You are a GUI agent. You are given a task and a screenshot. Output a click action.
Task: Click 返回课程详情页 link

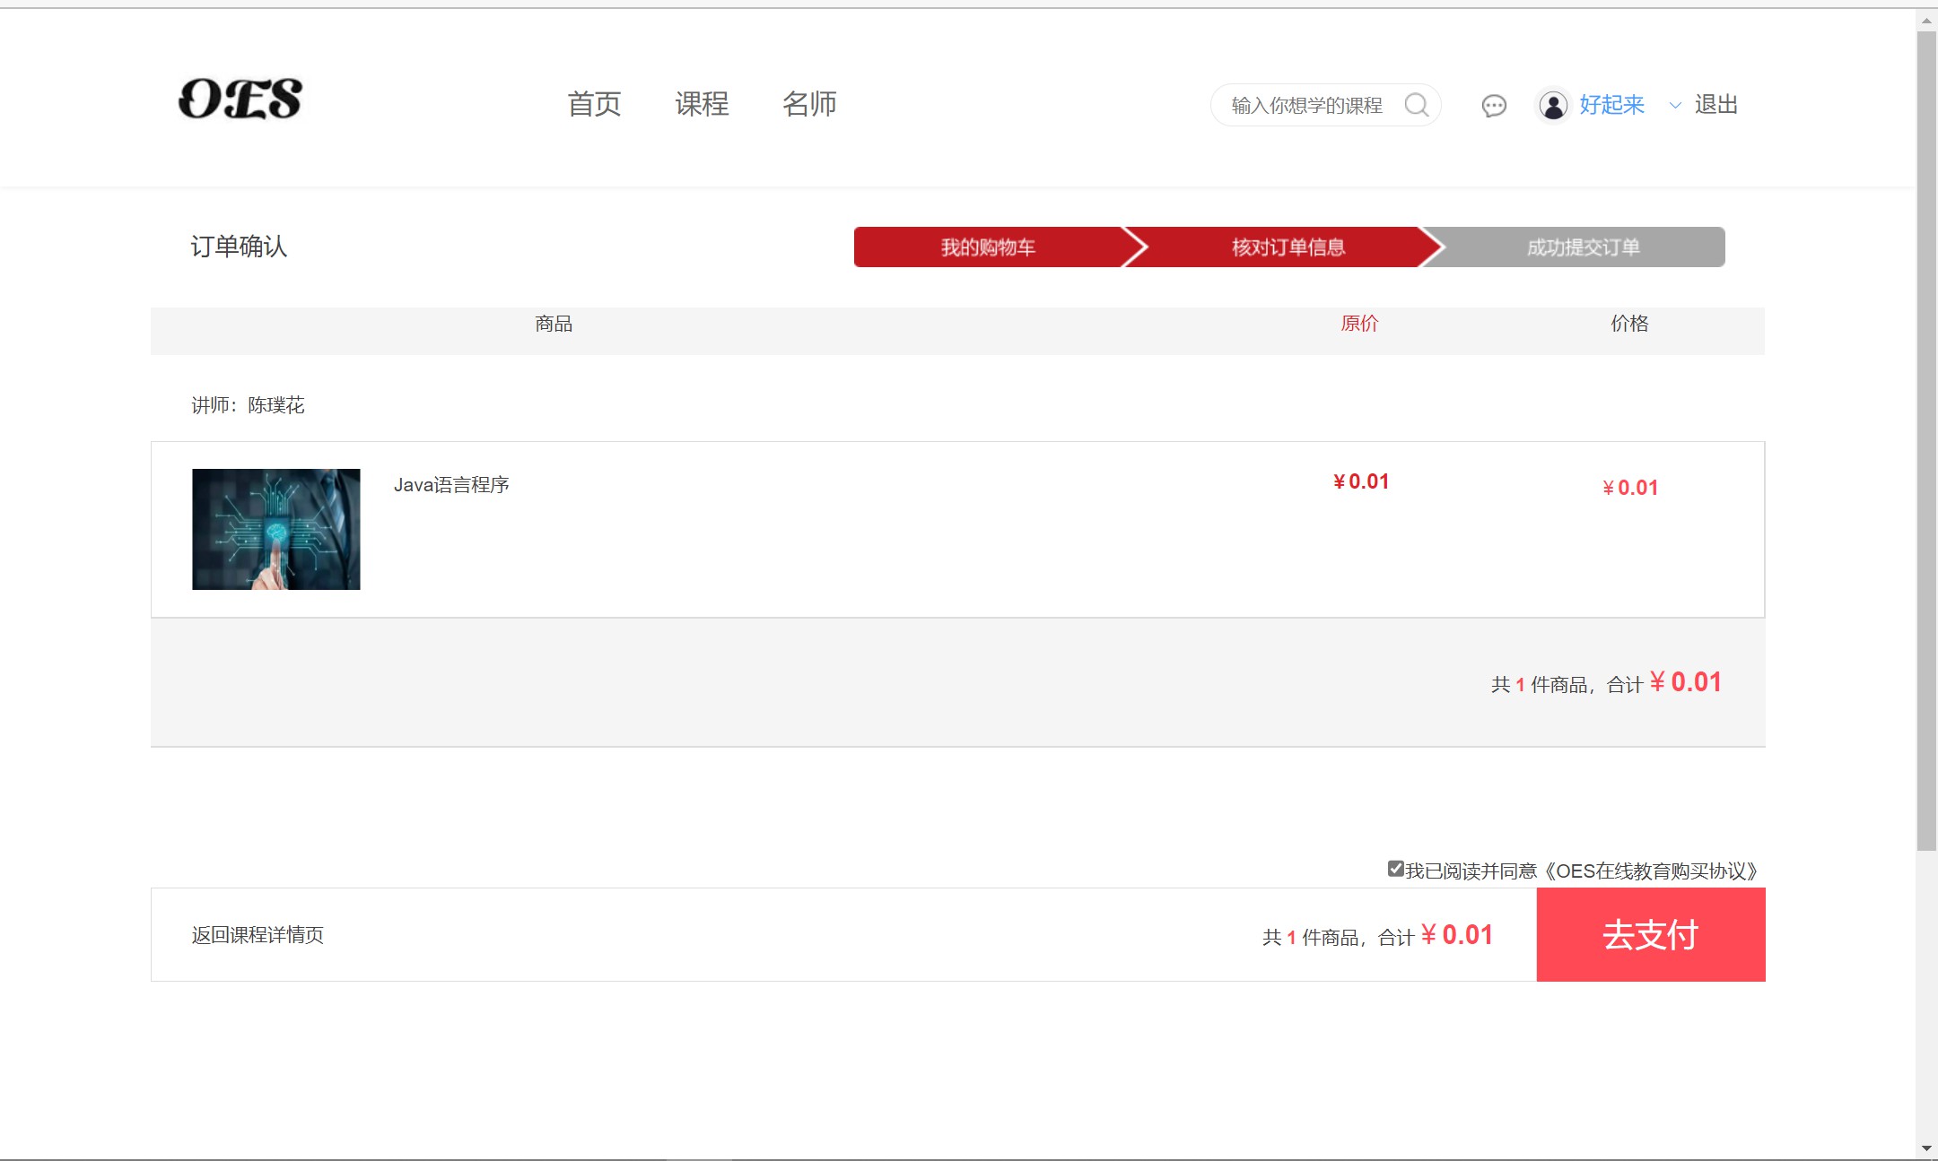pos(258,935)
